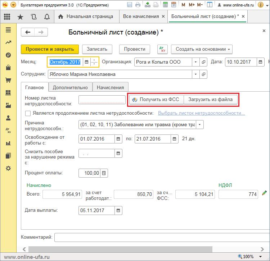Expand the Организация dropdown list

[195, 62]
